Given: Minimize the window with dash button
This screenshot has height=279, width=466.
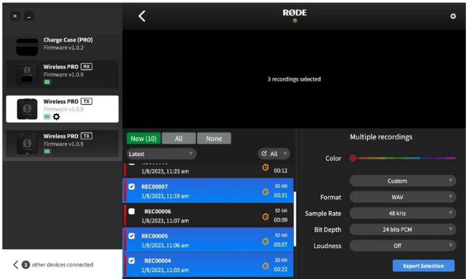Looking at the screenshot, I should pyautogui.click(x=29, y=16).
